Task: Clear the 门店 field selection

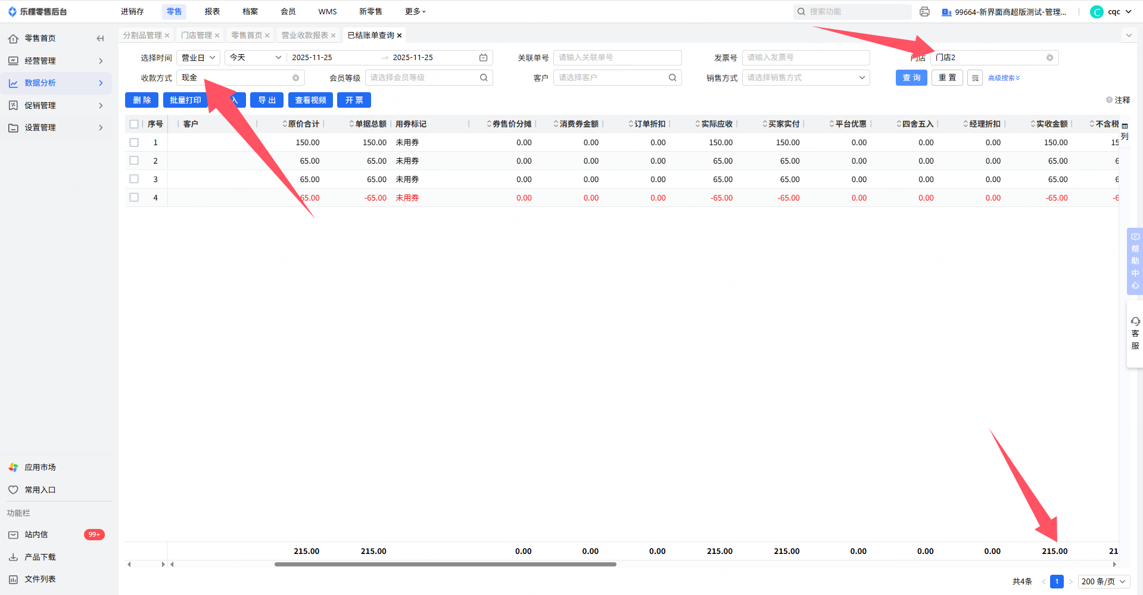Action: point(1049,58)
